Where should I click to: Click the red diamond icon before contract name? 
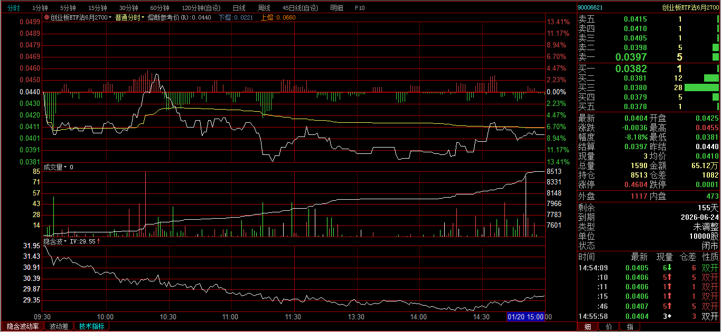(46, 17)
